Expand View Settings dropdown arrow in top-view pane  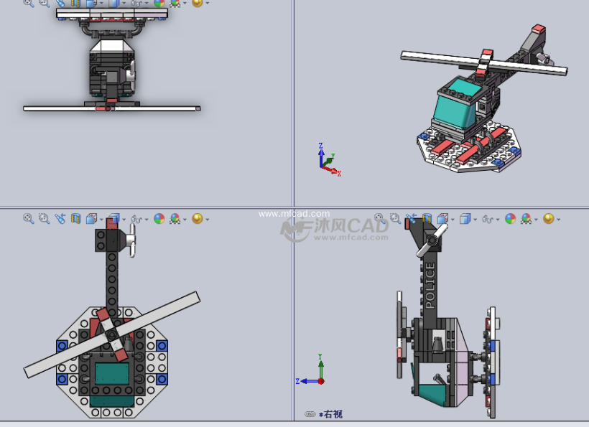(208, 220)
